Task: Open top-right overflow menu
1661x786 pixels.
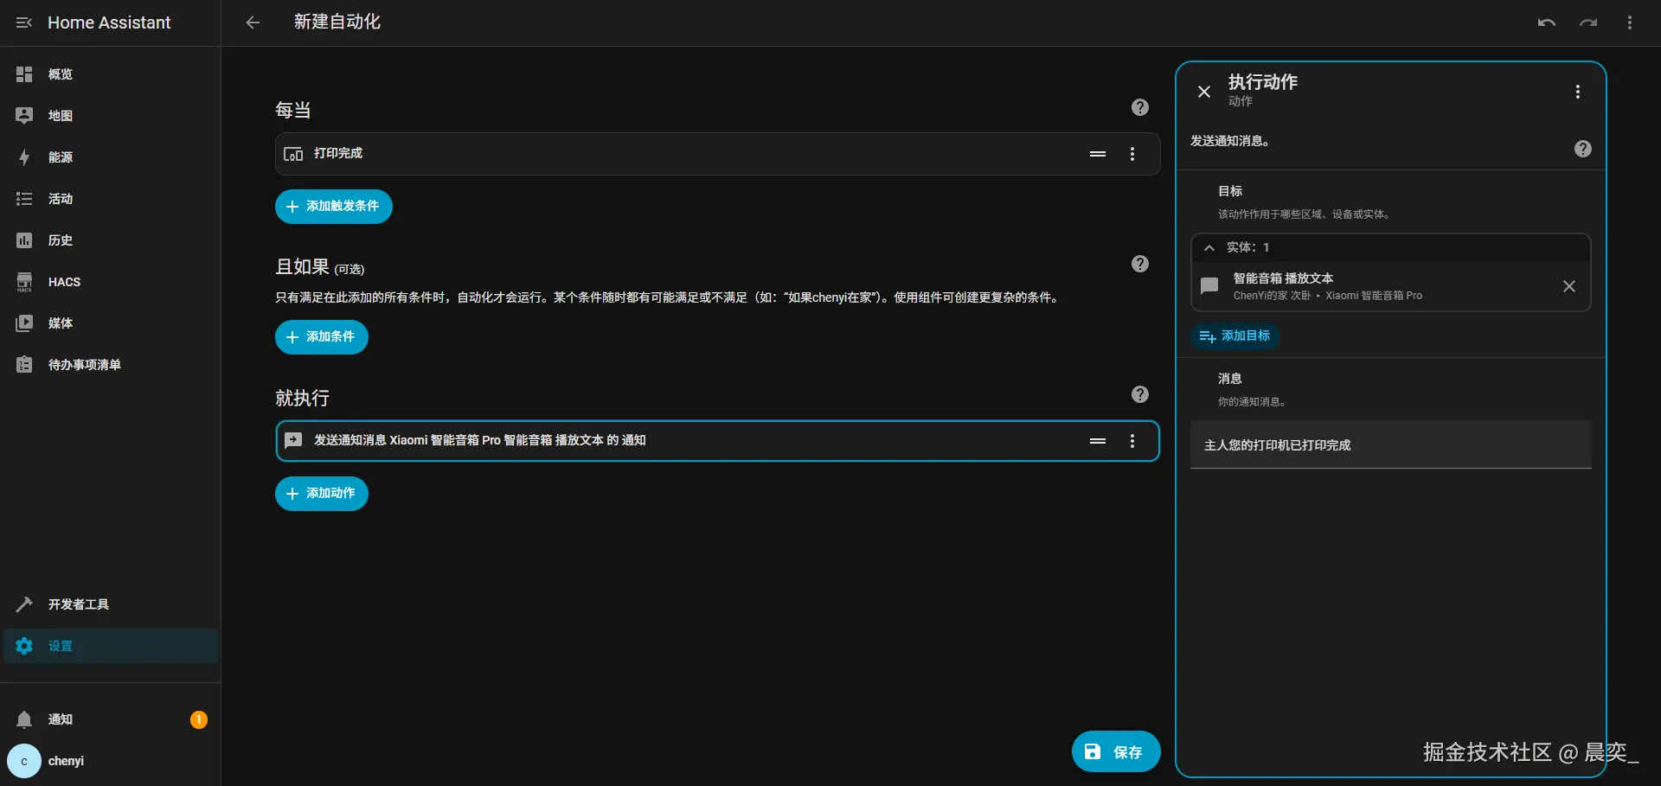Action: [x=1630, y=22]
